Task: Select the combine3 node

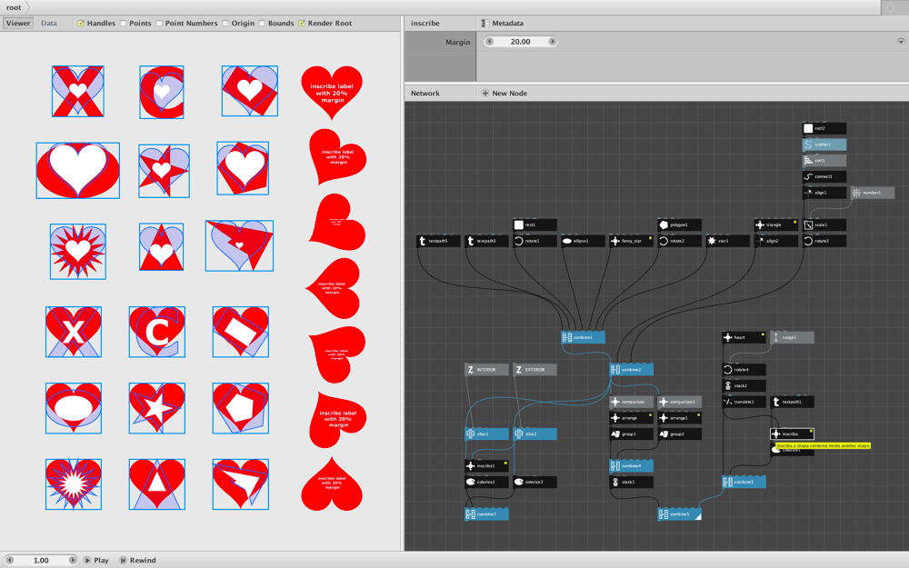Action: (744, 482)
